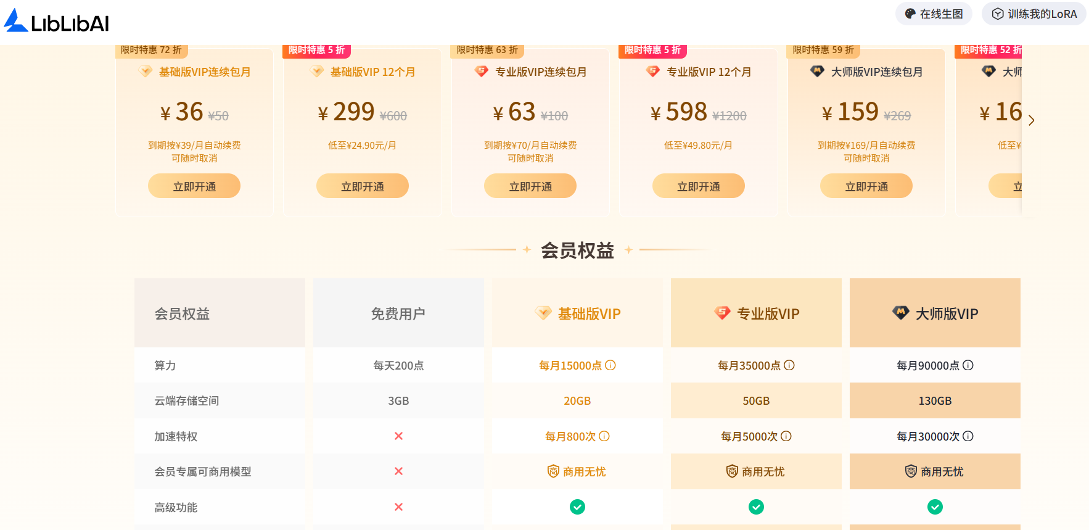
Task: Click the crown icon on 大师版VIP连续包月 card
Action: point(817,71)
